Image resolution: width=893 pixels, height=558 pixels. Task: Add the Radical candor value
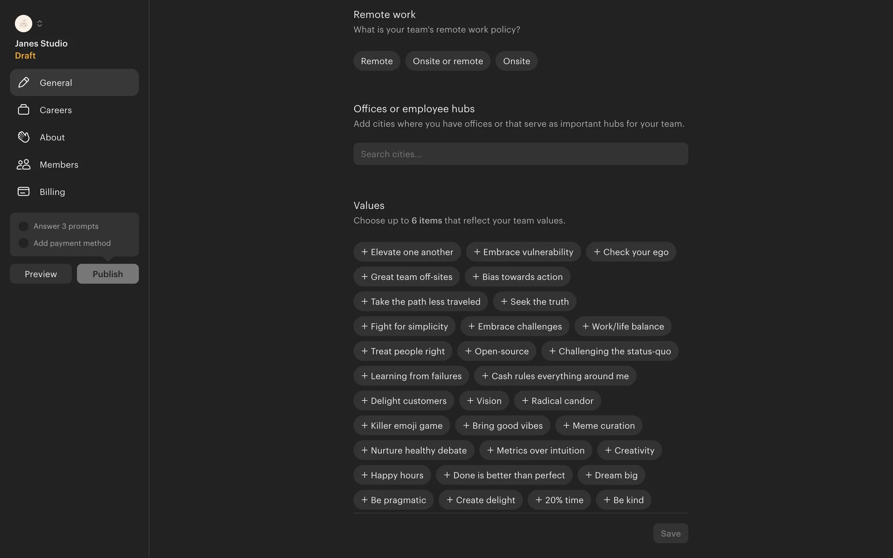[557, 401]
